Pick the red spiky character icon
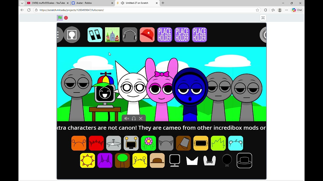Image resolution: width=323 pixels, height=181 pixels. click(96, 143)
